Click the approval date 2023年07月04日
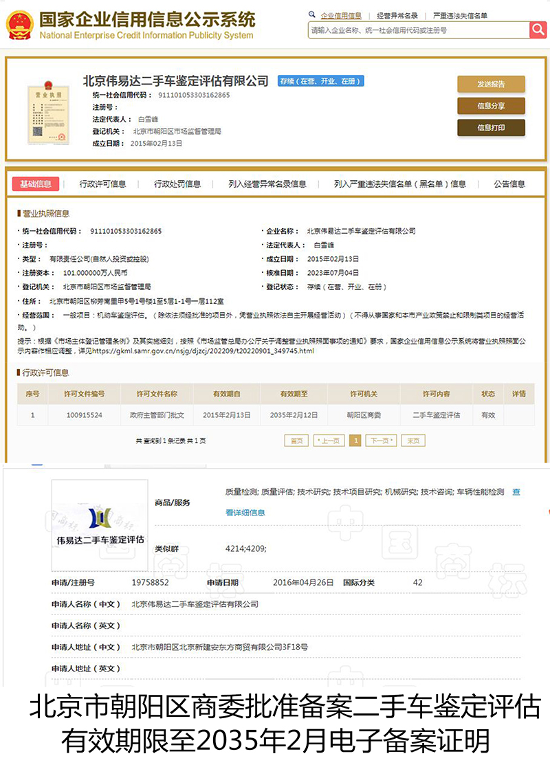 point(333,273)
